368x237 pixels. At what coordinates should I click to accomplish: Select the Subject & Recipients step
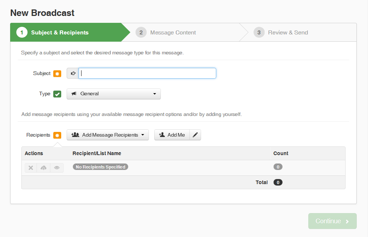tap(60, 33)
